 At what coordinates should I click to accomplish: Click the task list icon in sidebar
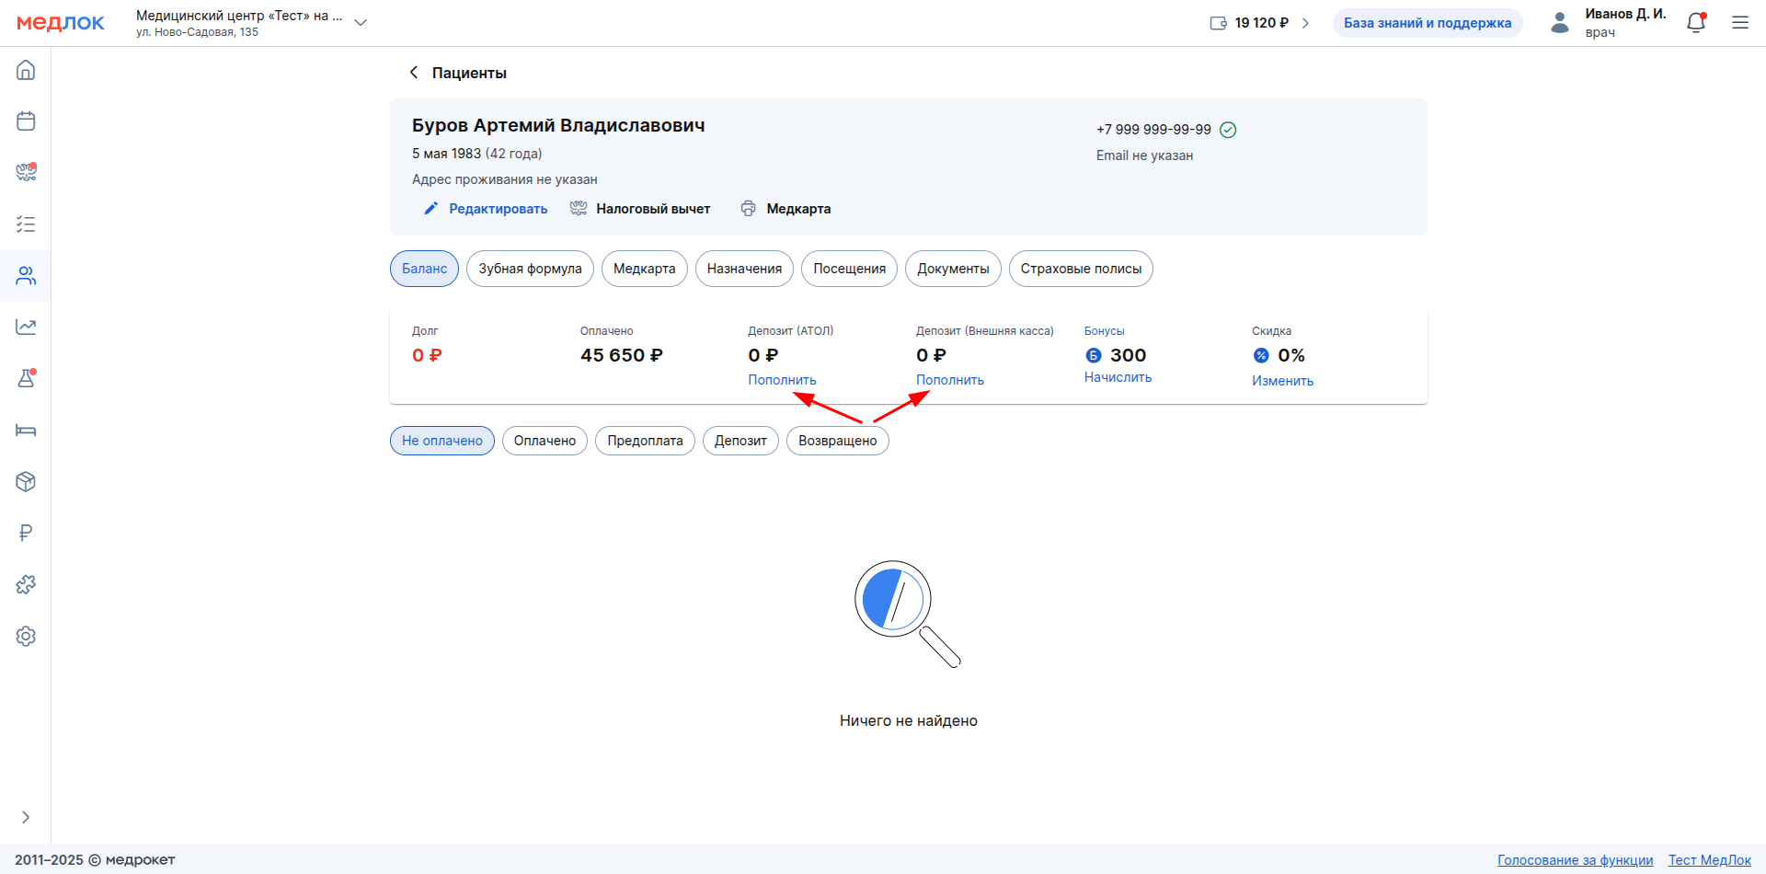click(x=26, y=224)
